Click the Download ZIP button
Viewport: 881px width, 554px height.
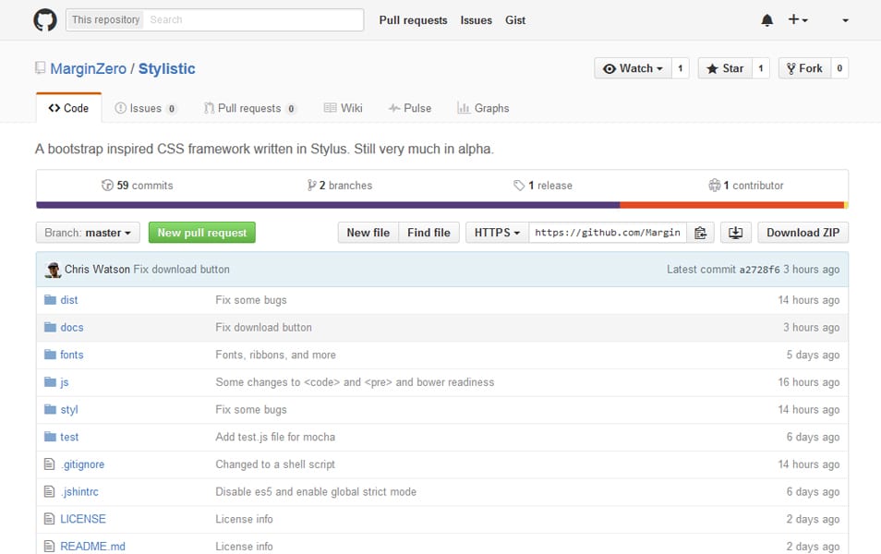point(803,233)
